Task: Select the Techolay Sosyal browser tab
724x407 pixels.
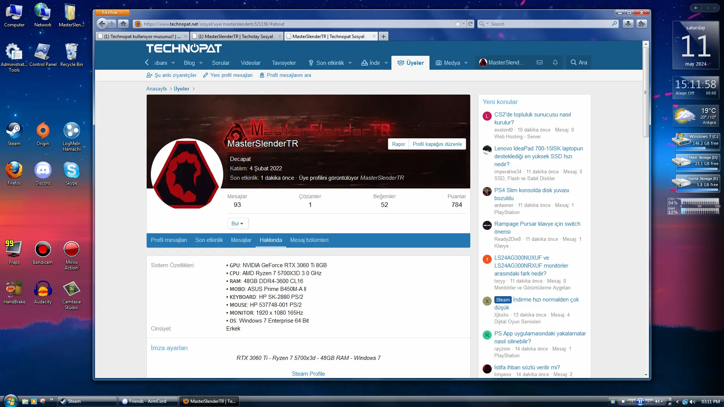Action: [236, 37]
